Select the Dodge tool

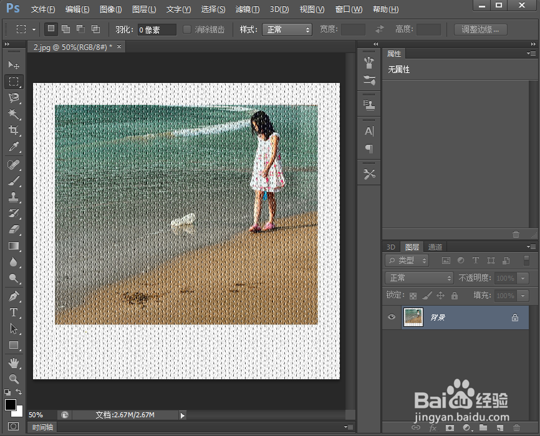pos(14,278)
